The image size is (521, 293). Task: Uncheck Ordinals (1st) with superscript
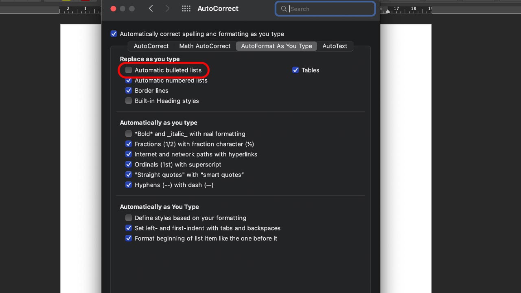click(129, 164)
